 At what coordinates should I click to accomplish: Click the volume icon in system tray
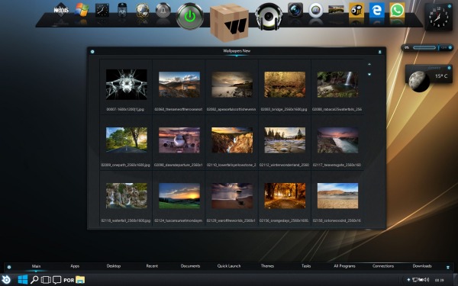tap(426, 280)
